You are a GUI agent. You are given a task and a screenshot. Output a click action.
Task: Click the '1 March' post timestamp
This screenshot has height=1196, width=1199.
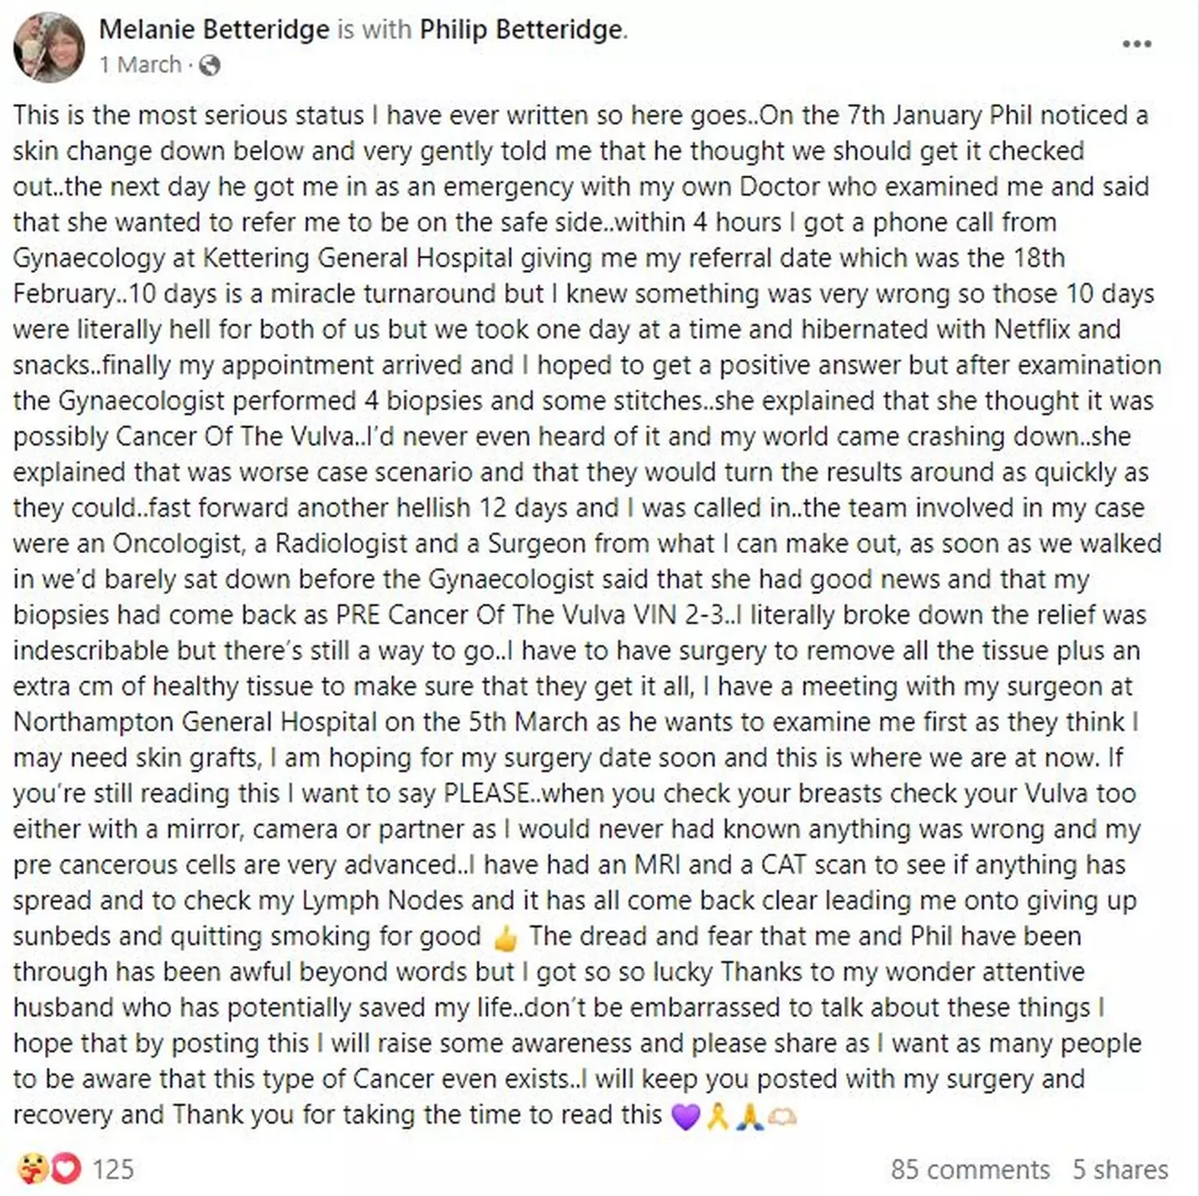coord(140,65)
